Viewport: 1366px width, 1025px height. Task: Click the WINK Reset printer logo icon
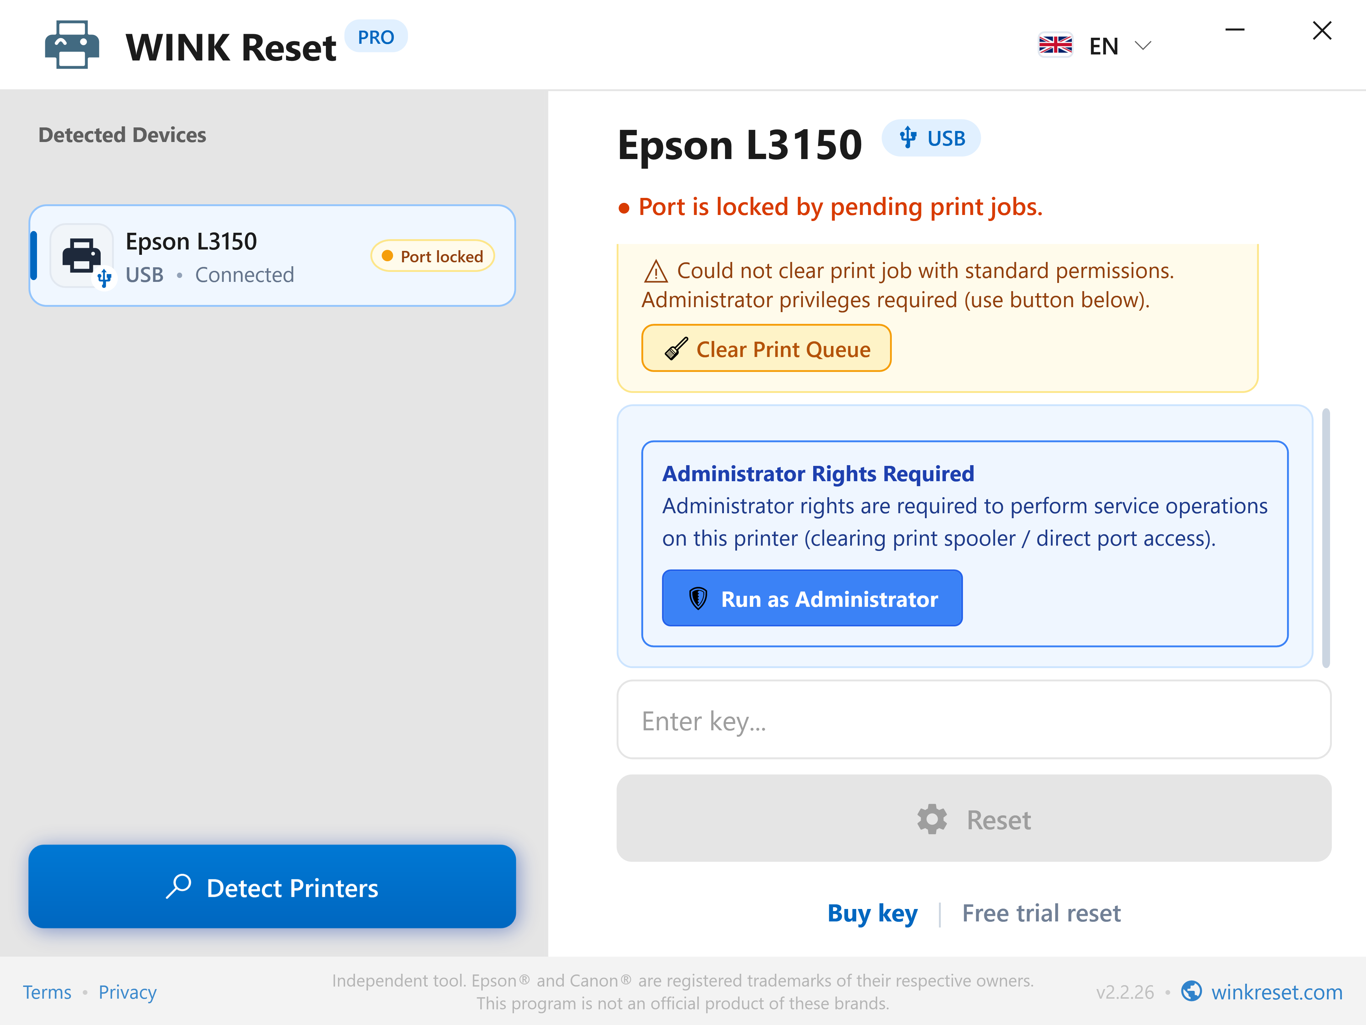72,45
